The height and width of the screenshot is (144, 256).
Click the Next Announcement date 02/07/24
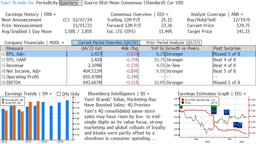click(82, 20)
